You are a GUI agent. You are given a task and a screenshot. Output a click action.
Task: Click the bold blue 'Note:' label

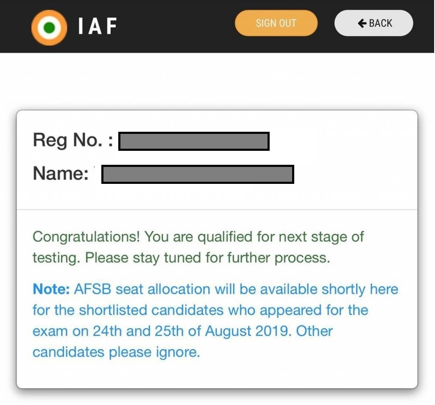[x=51, y=289]
